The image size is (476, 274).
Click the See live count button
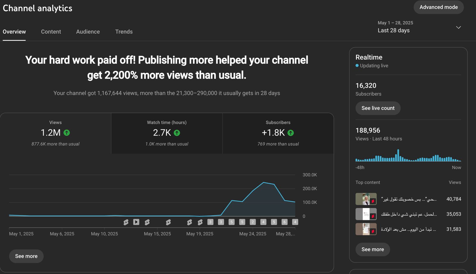tap(378, 108)
